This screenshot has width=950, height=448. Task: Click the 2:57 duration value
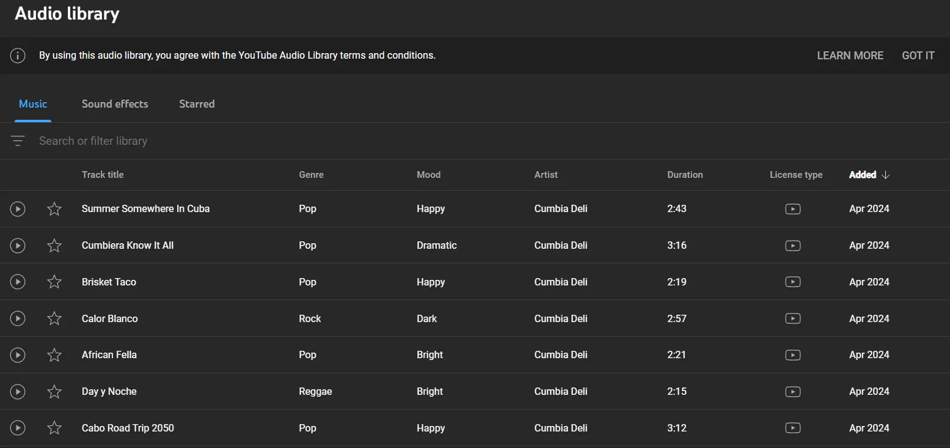[677, 318]
